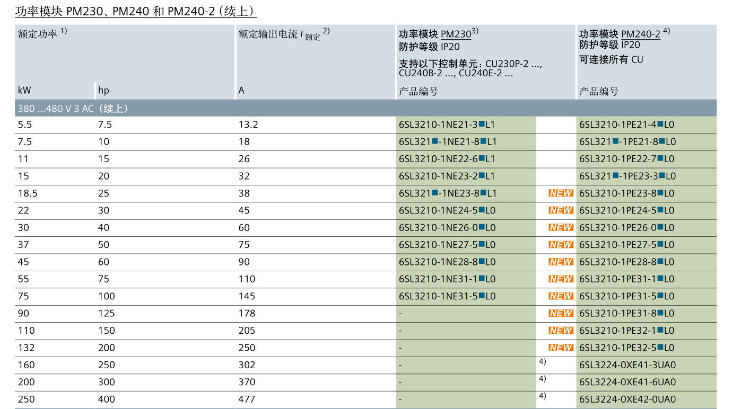Select product number 6SL321-1NE23-8 L1
This screenshot has height=409, width=732.
point(448,193)
